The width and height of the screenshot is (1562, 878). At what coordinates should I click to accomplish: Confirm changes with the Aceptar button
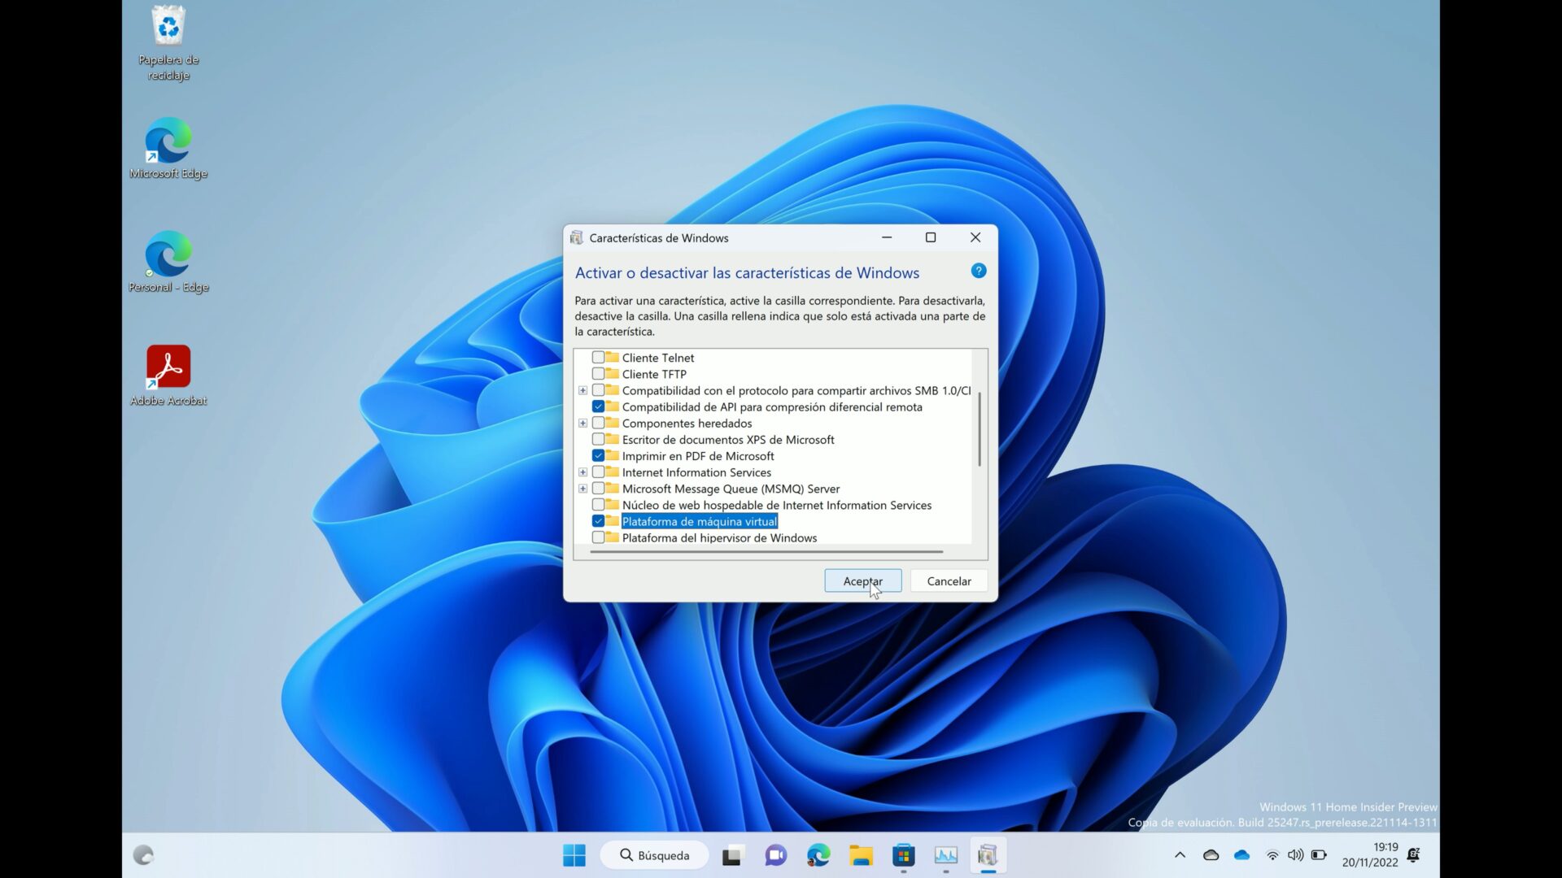tap(862, 580)
